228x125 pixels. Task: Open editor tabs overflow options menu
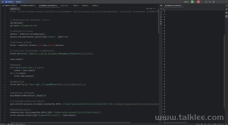click(x=157, y=5)
